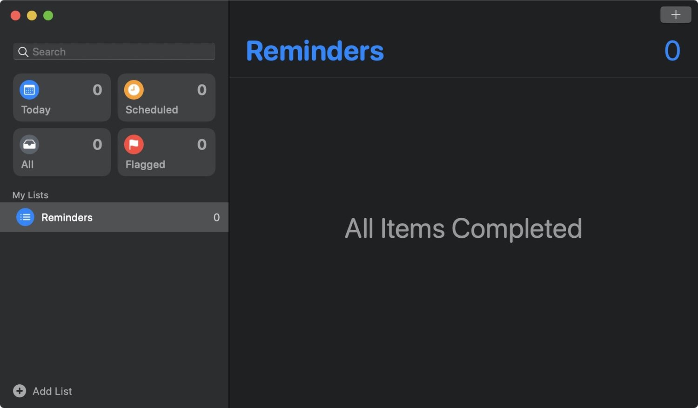This screenshot has height=408, width=698.
Task: Click the Flagged flag icon
Action: 134,144
